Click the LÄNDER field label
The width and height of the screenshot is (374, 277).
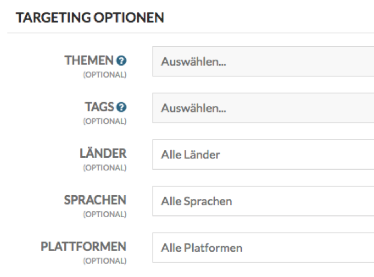[103, 154]
